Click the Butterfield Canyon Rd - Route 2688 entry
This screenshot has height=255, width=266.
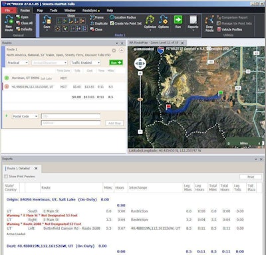(x=72, y=228)
